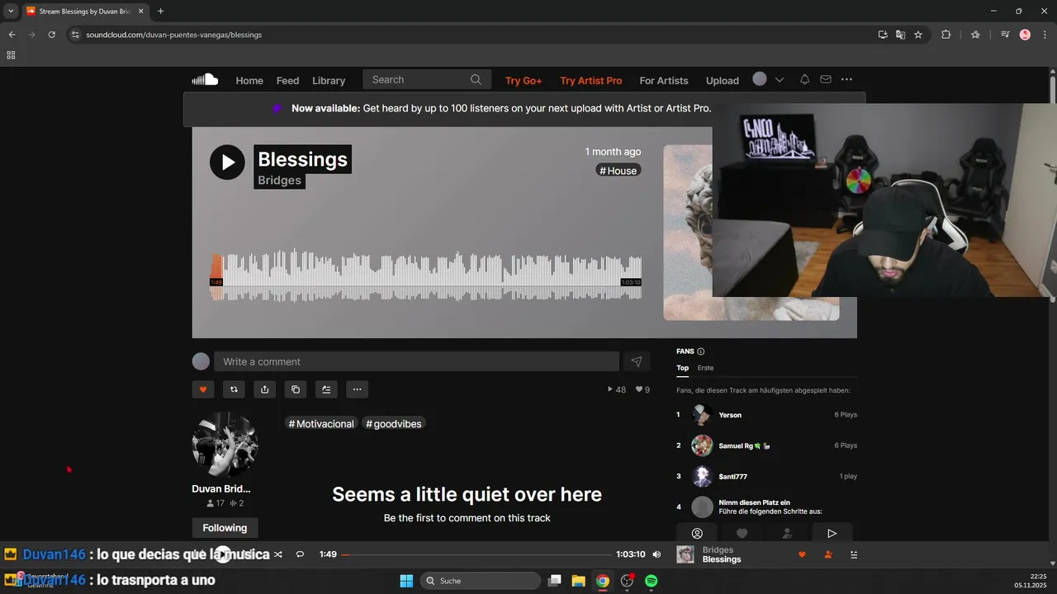Image resolution: width=1057 pixels, height=594 pixels.
Task: Open the #Motivacional tag
Action: coord(320,424)
